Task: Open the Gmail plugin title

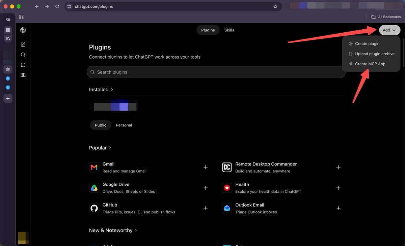Action: pos(108,164)
